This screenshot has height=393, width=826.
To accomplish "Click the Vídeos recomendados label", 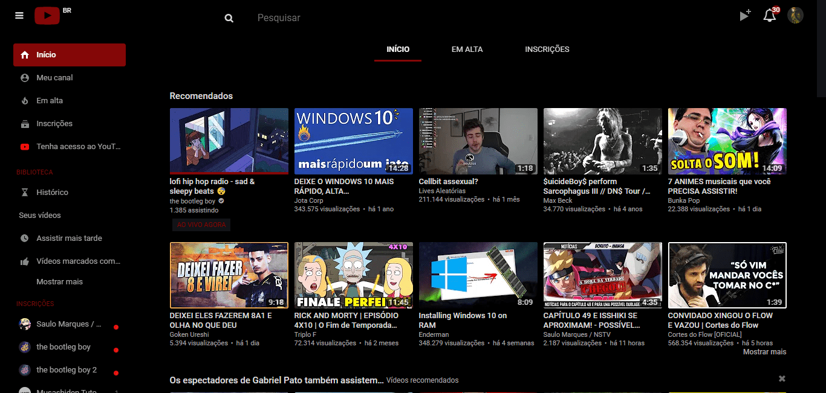I will 422,380.
